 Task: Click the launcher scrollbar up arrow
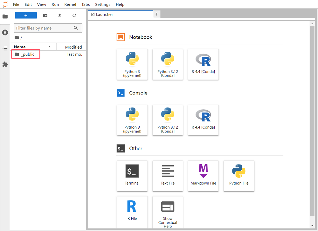(312, 24)
